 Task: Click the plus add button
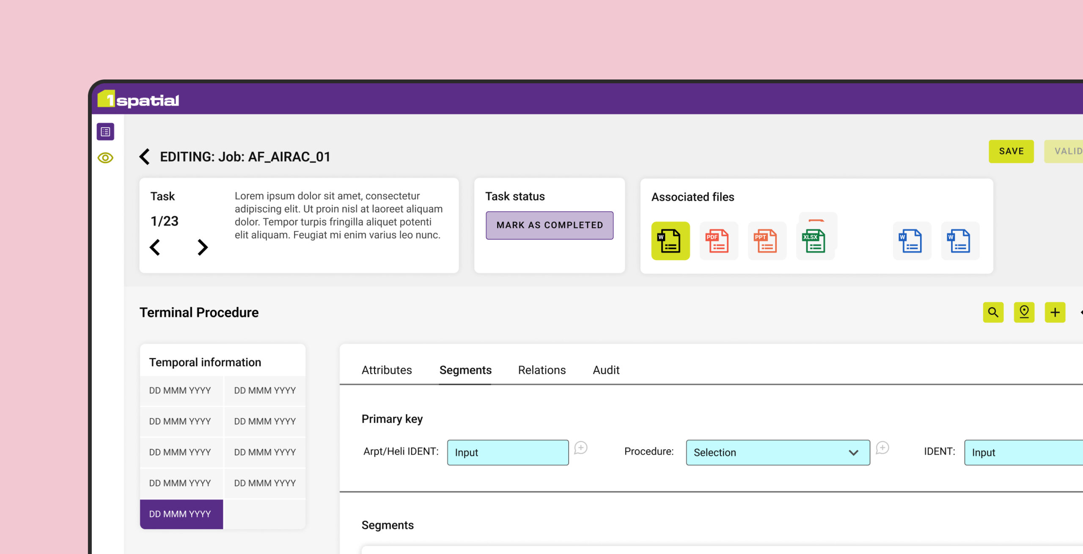tap(1055, 313)
